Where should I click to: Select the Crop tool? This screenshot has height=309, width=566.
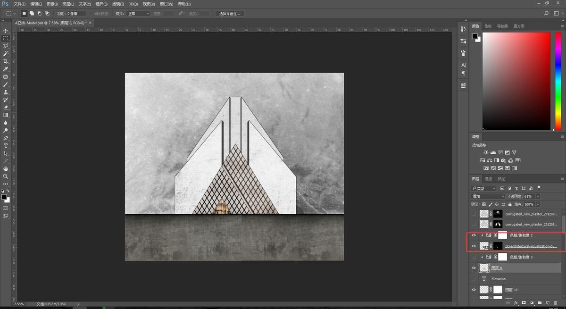click(6, 61)
